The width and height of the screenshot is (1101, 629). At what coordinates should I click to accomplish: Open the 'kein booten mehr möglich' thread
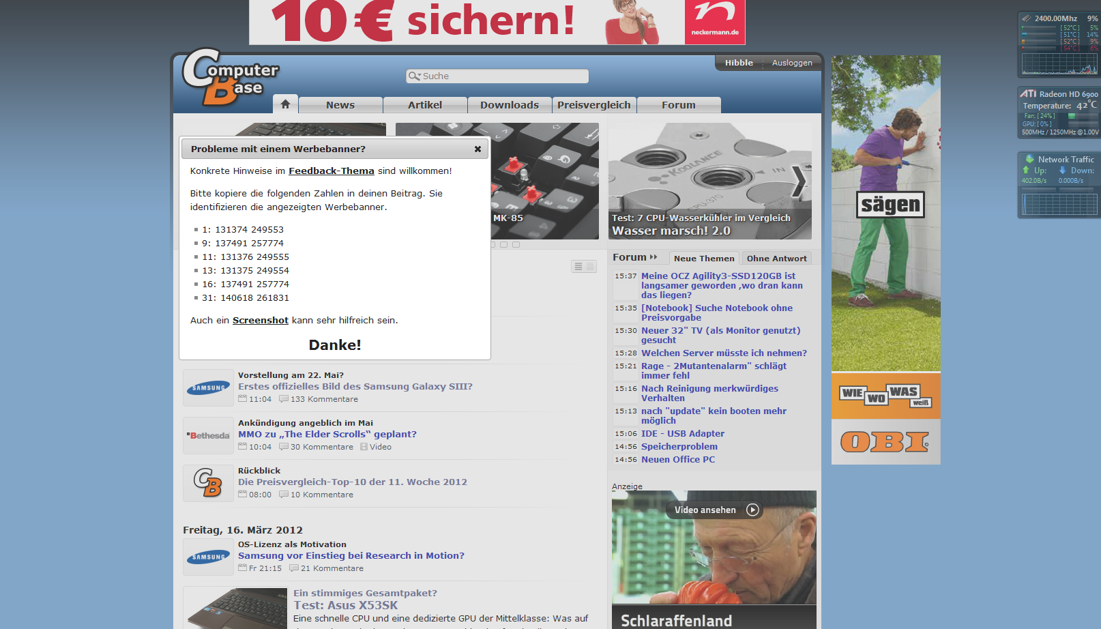pyautogui.click(x=714, y=416)
